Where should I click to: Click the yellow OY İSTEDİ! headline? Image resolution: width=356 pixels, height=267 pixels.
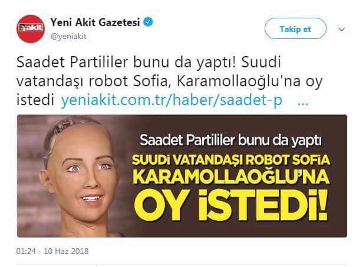point(230,205)
